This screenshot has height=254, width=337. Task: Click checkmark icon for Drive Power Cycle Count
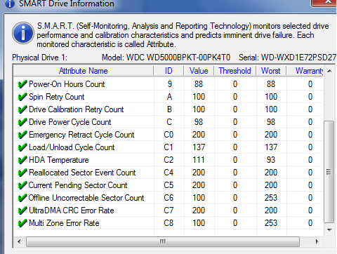click(22, 122)
